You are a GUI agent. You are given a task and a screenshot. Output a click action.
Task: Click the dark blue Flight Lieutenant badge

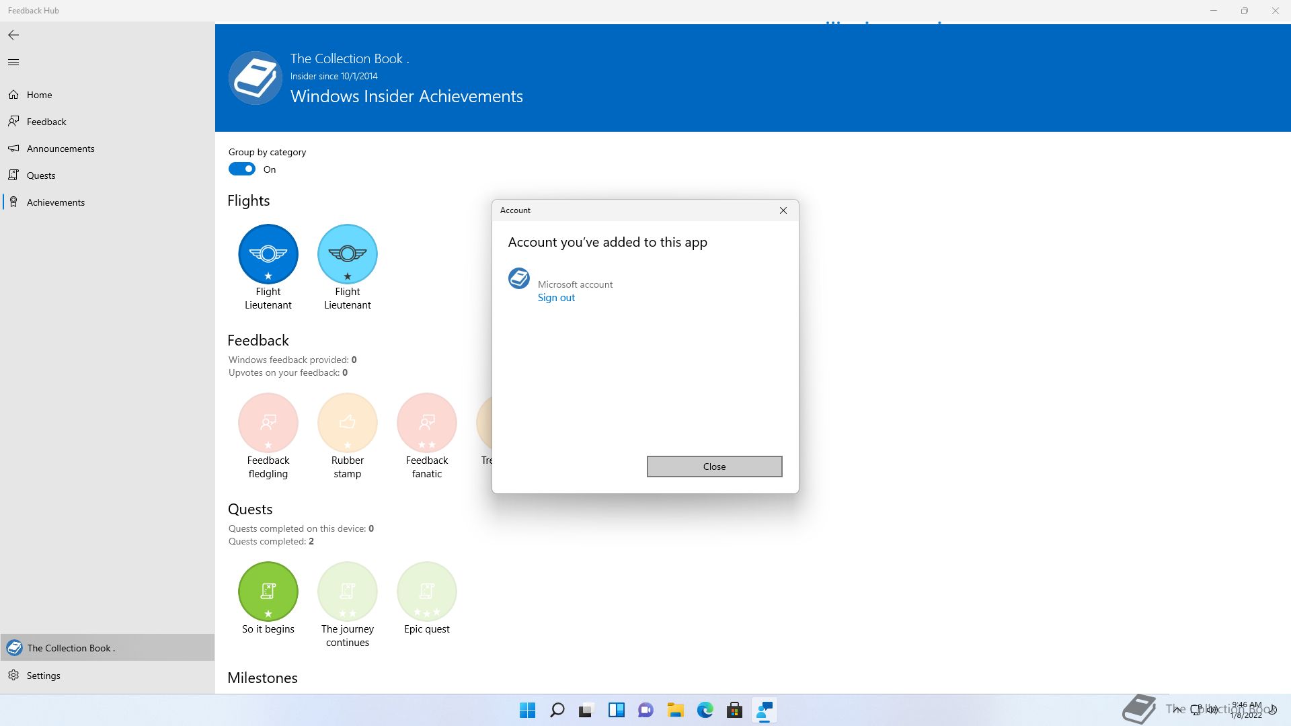(268, 254)
